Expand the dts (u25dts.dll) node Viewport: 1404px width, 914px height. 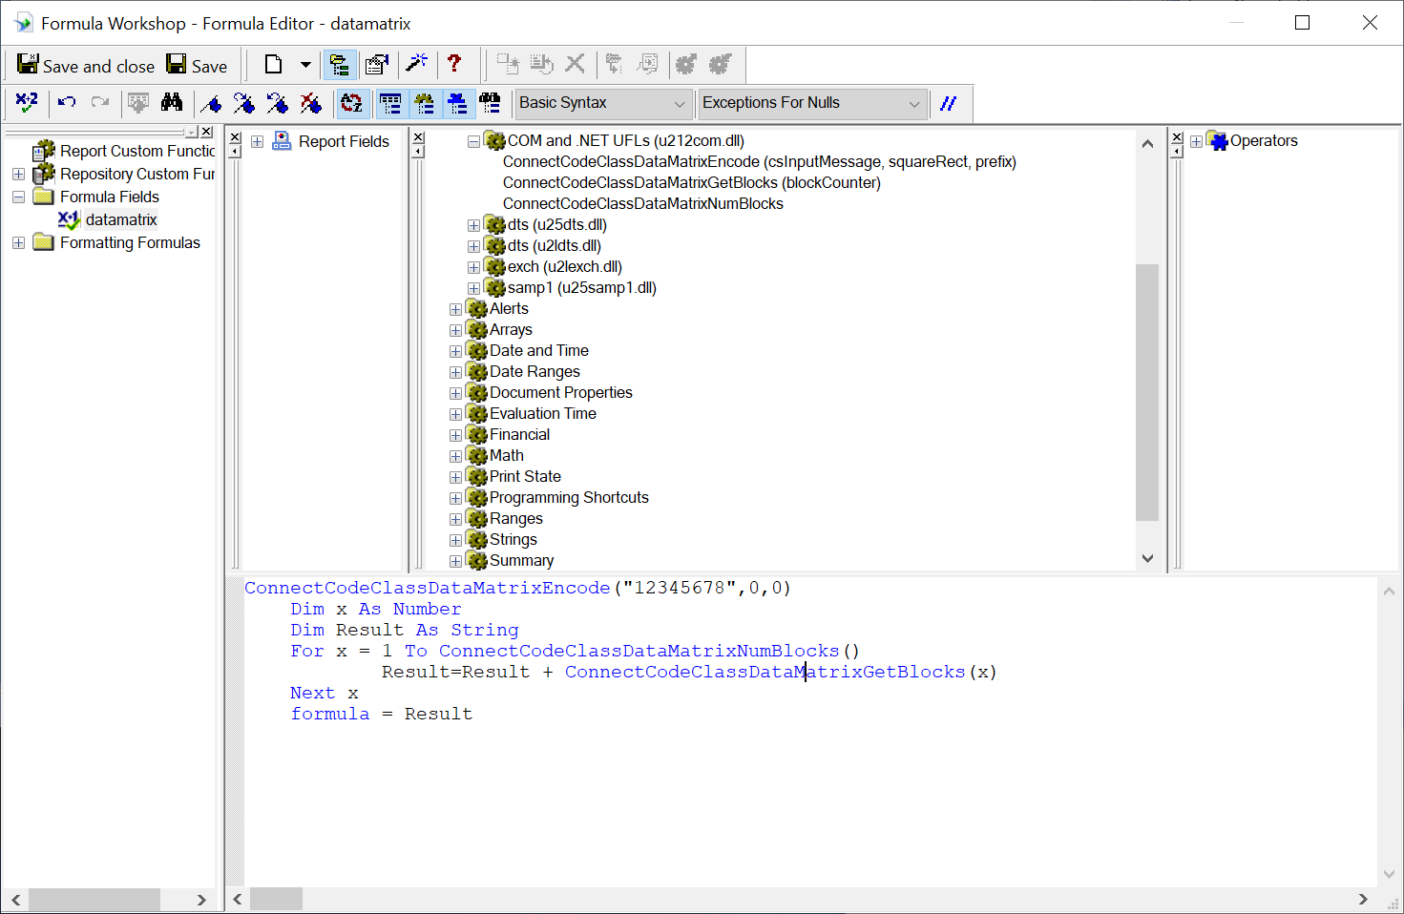point(473,225)
